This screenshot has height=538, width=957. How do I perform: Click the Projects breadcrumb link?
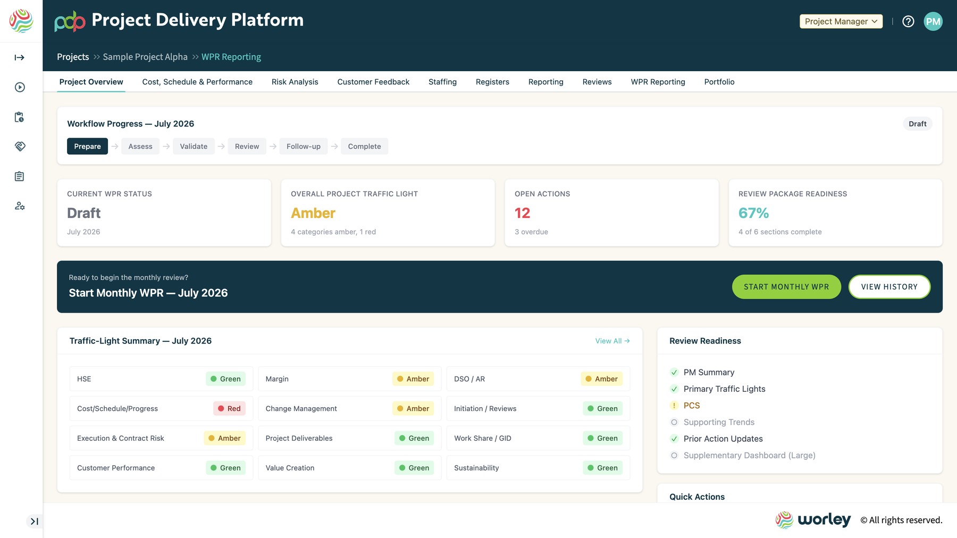[73, 57]
